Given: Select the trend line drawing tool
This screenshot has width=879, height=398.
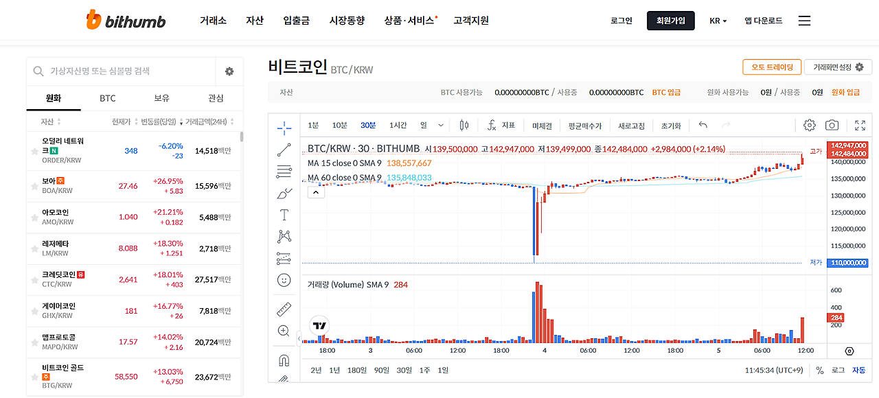Looking at the screenshot, I should [284, 150].
